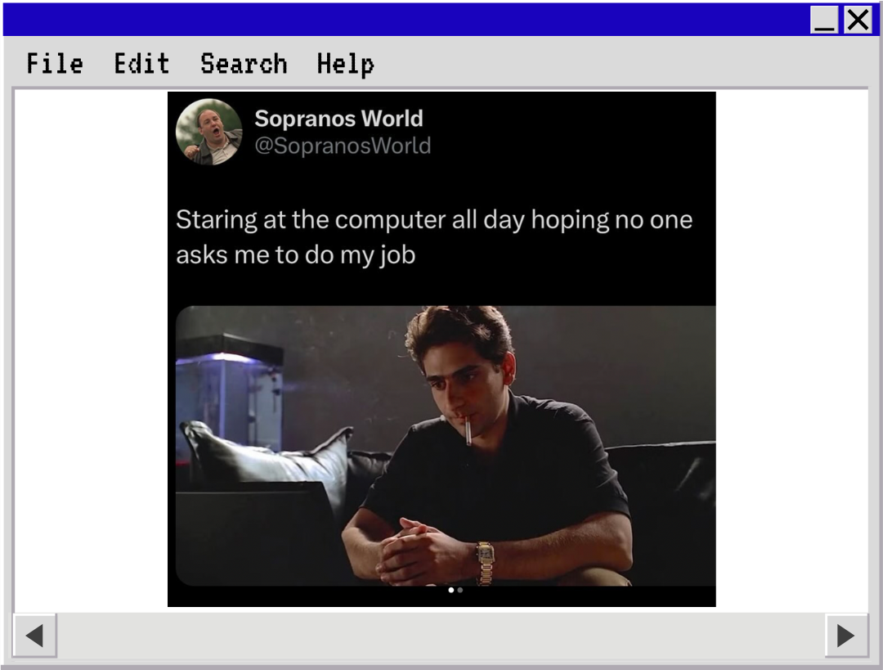This screenshot has height=670, width=883.
Task: Minimize the retro window
Action: click(824, 20)
